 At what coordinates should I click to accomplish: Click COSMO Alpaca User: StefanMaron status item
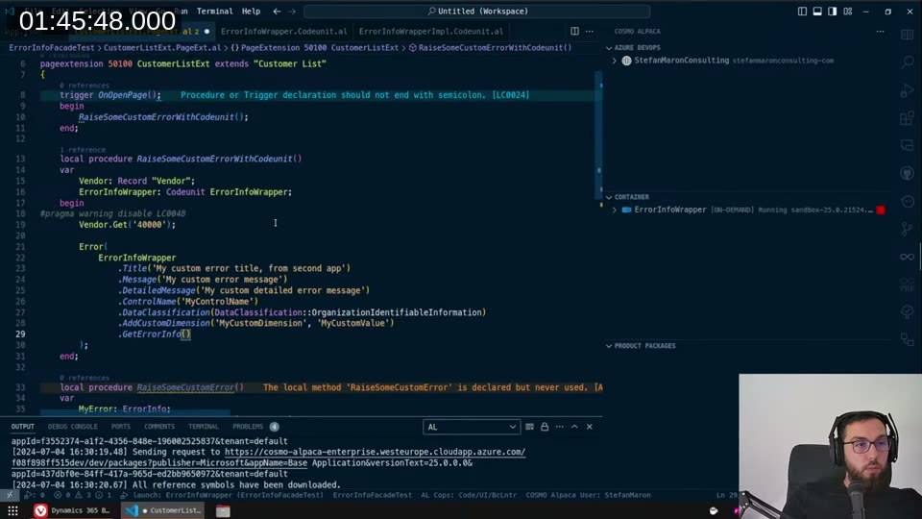tap(588, 495)
